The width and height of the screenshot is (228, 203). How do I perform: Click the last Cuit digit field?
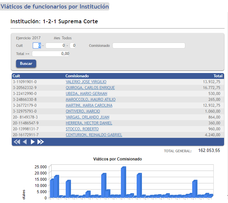click(x=73, y=46)
